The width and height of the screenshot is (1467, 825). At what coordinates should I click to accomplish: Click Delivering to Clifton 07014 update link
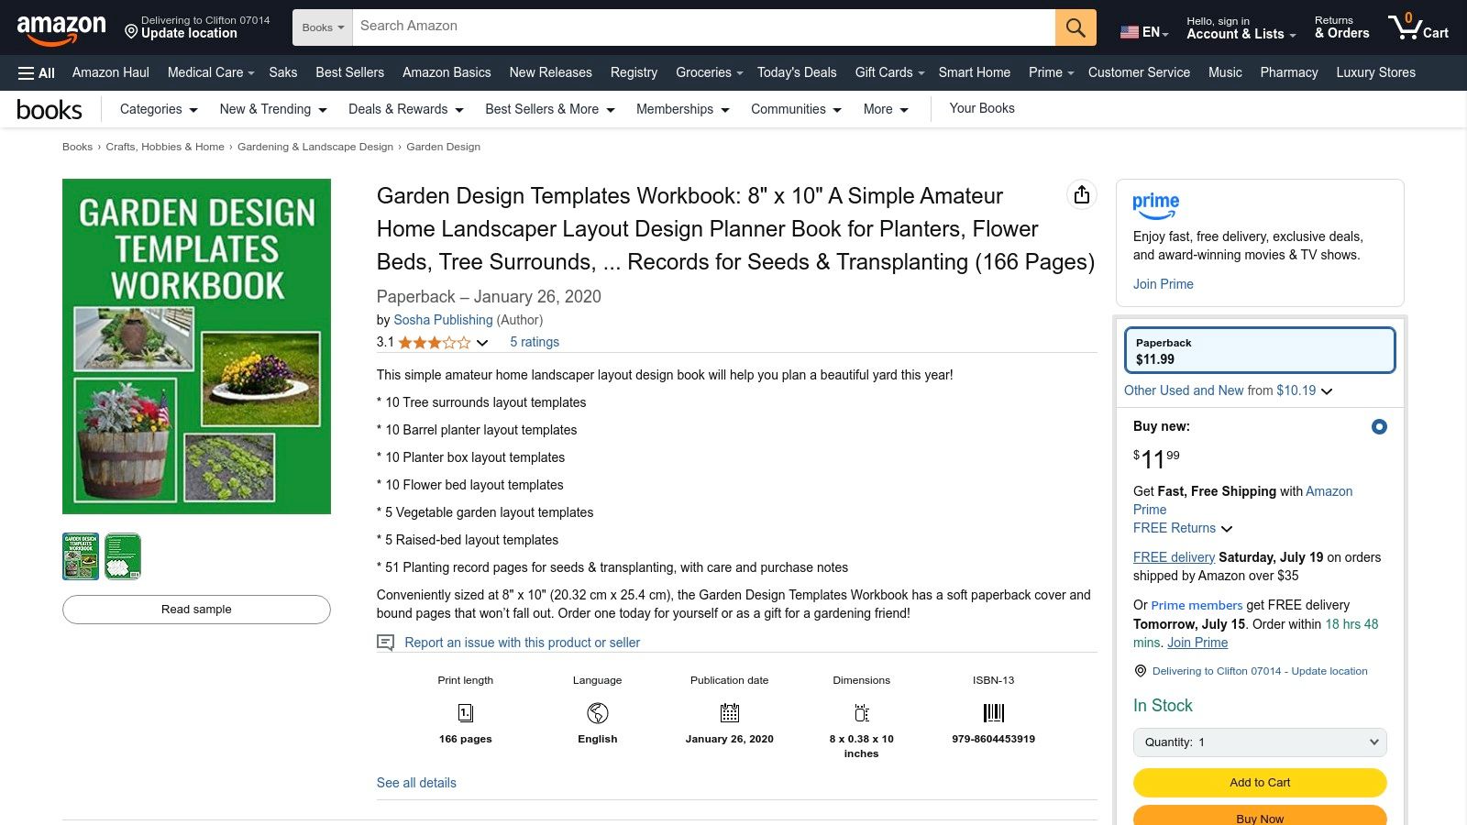1260,671
